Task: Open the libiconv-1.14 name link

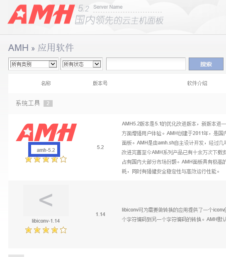Action: tap(46, 221)
